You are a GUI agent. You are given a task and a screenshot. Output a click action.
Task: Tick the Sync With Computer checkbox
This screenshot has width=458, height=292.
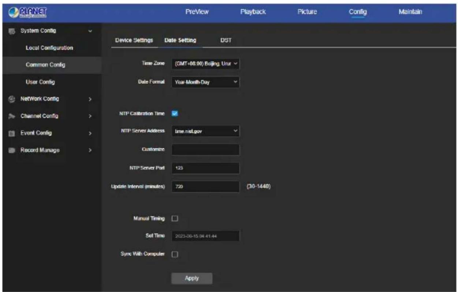click(174, 254)
